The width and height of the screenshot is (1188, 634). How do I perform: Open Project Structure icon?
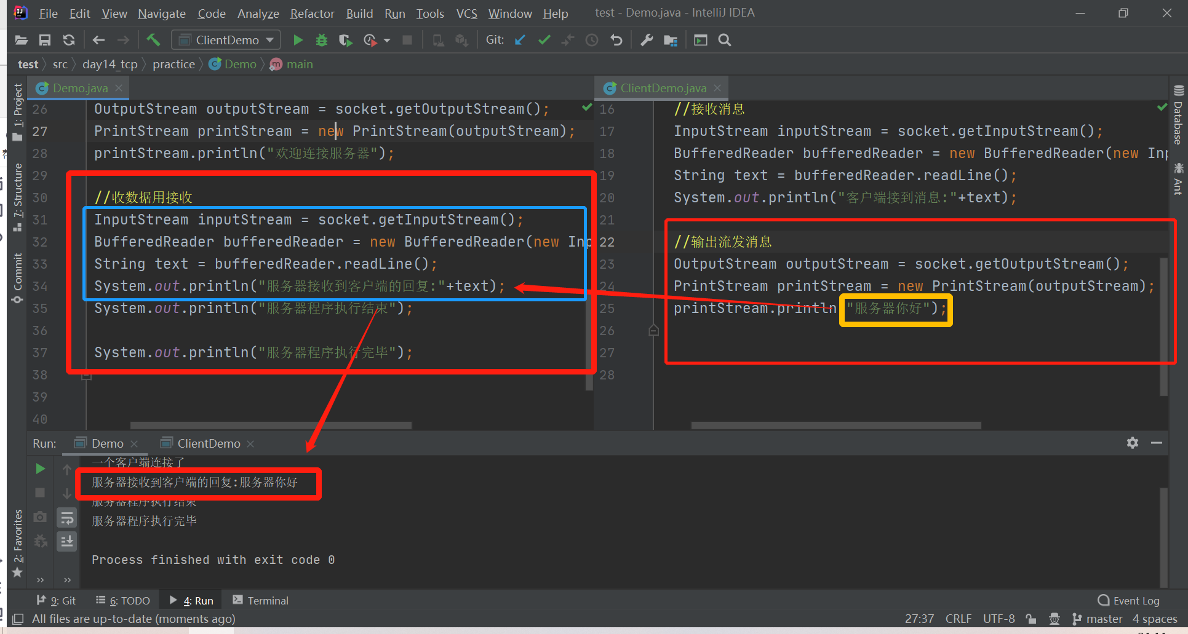point(671,40)
